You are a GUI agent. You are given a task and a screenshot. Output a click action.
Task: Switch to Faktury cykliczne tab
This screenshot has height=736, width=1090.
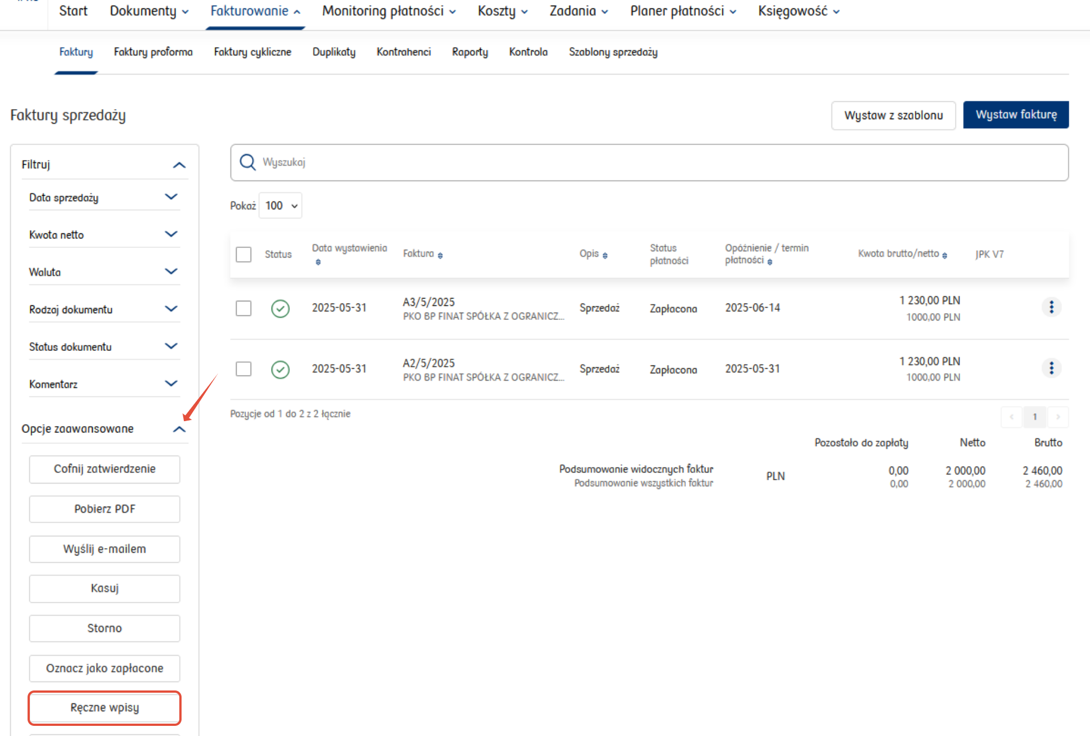click(252, 52)
